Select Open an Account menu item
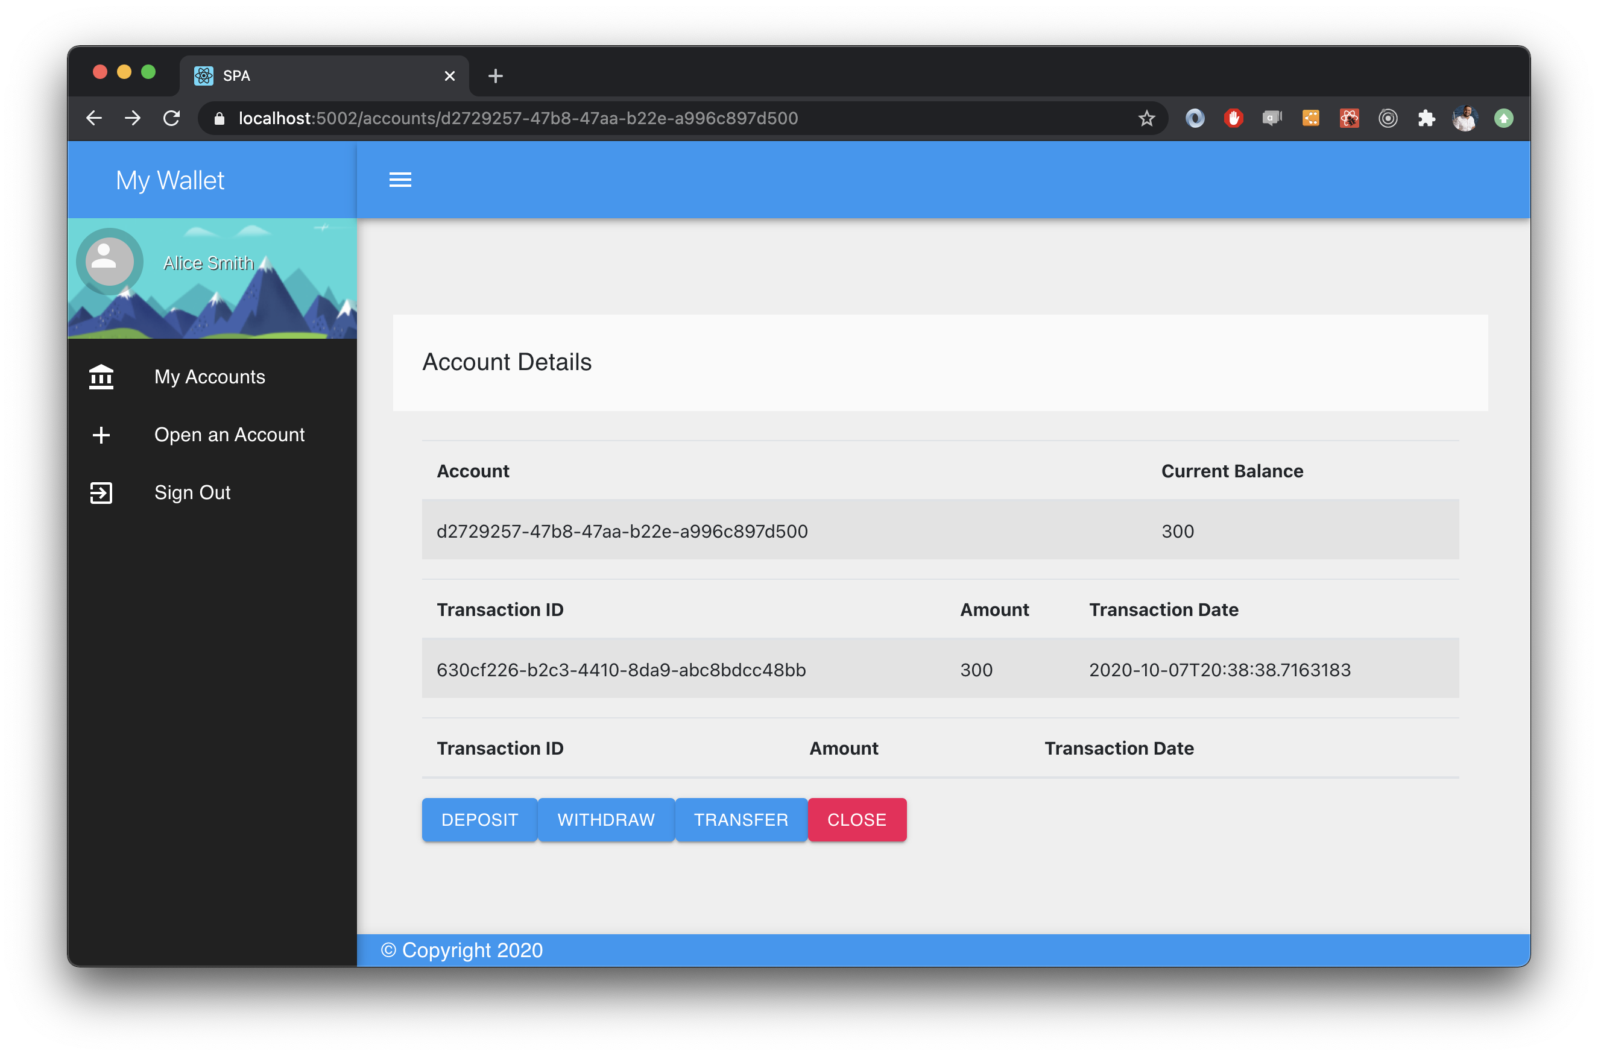 212,434
